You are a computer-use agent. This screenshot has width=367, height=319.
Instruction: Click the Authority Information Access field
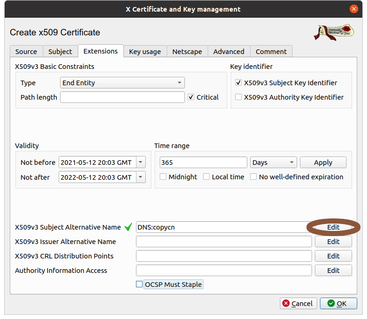(224, 271)
